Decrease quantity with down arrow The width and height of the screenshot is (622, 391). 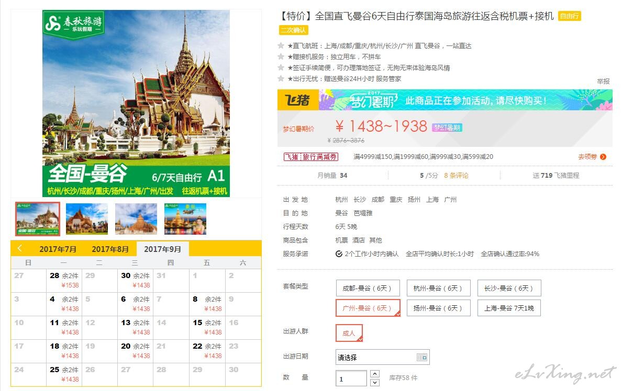[375, 382]
